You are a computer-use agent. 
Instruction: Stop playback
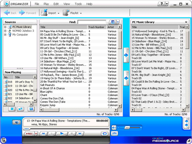72,134
